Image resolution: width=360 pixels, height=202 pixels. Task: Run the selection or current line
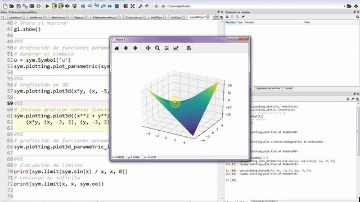pos(67,6)
